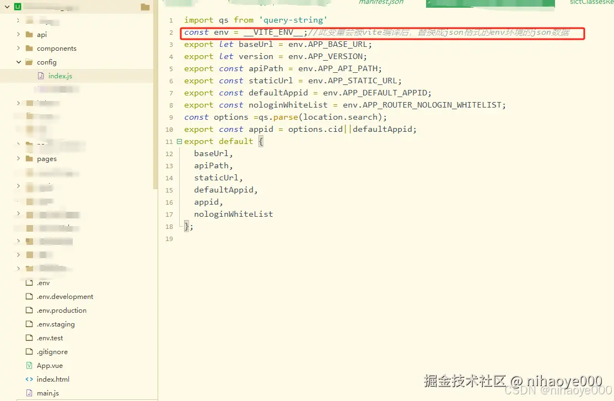Open .env.staging file
Screen dimensions: 614x401
56,324
